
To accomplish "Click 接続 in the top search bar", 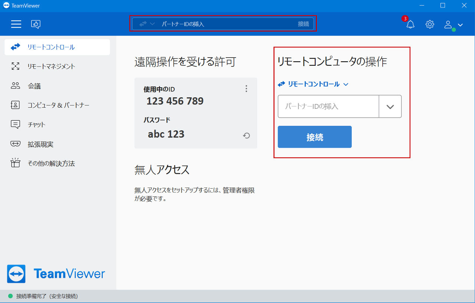I will [x=303, y=24].
